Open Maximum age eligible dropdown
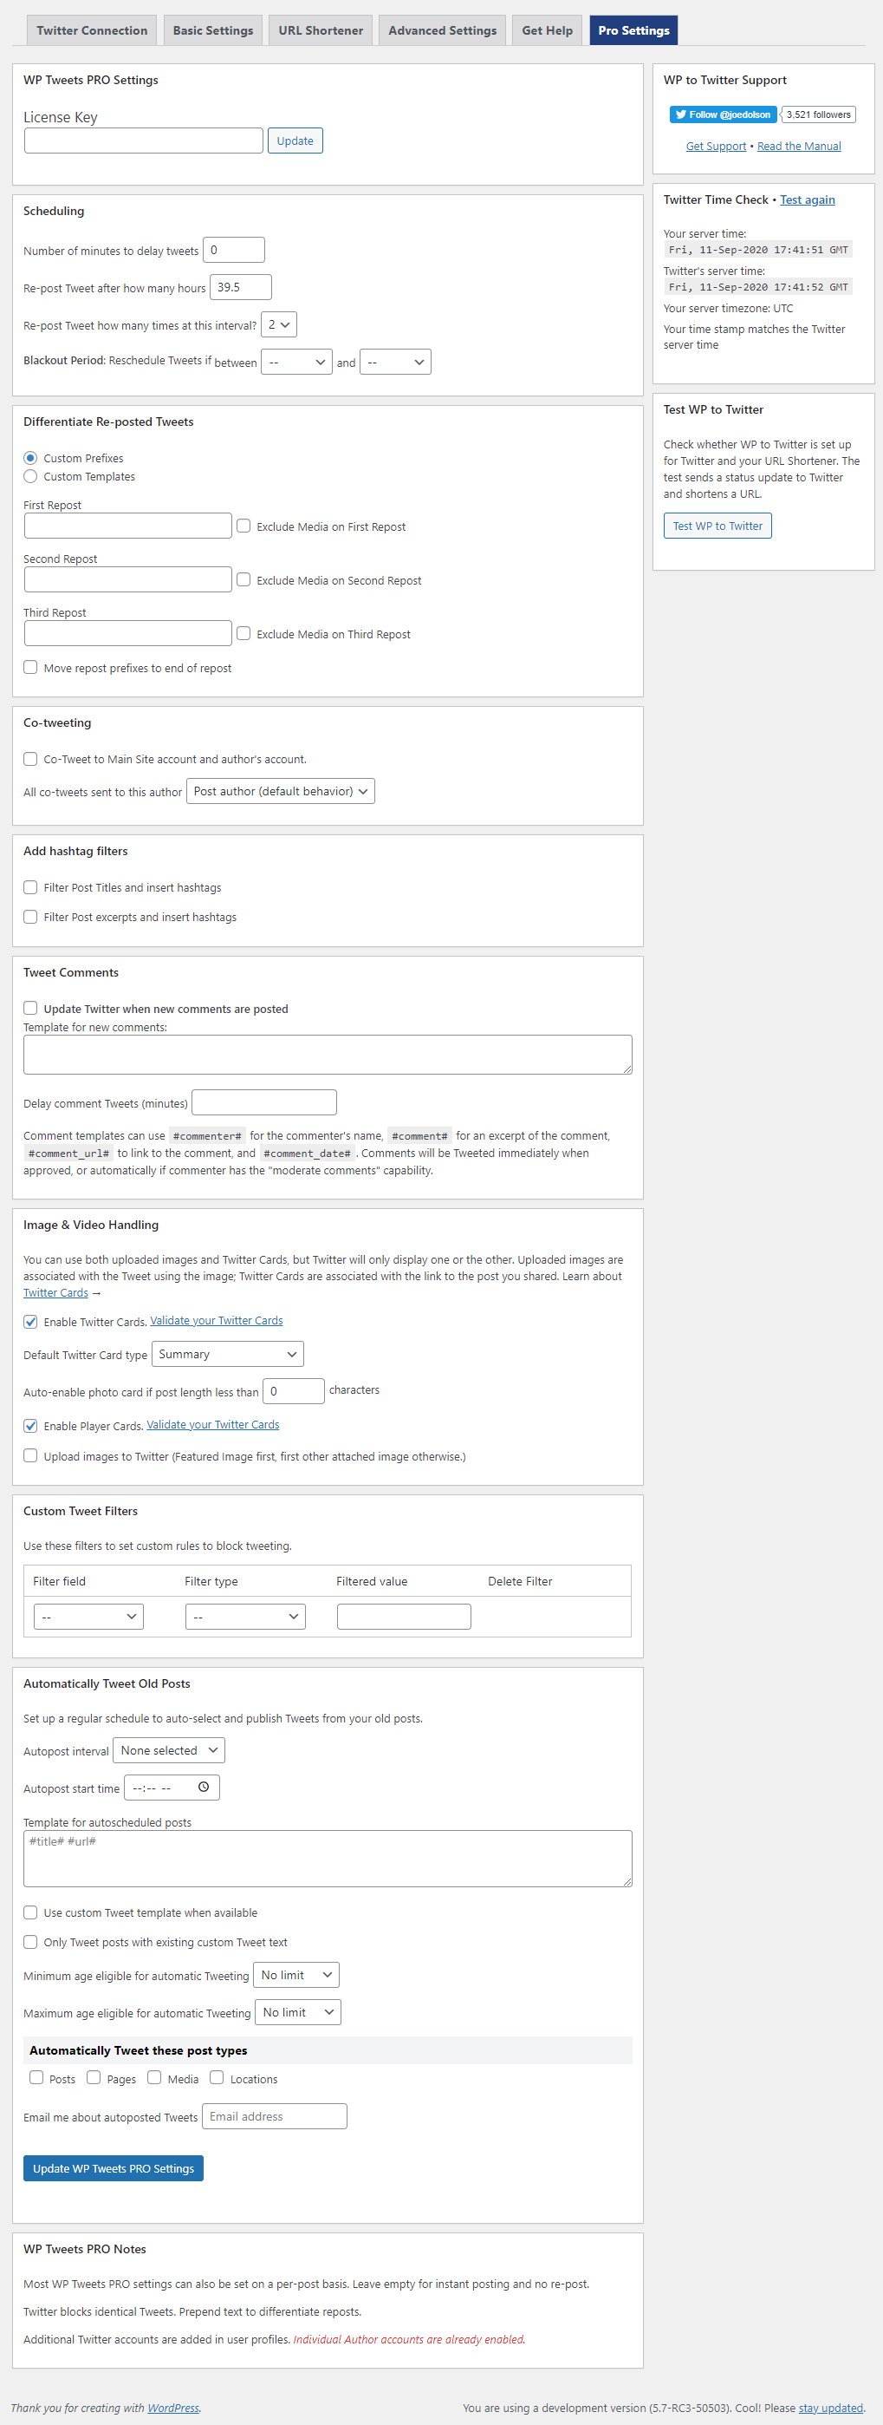The image size is (883, 2425). click(298, 2012)
